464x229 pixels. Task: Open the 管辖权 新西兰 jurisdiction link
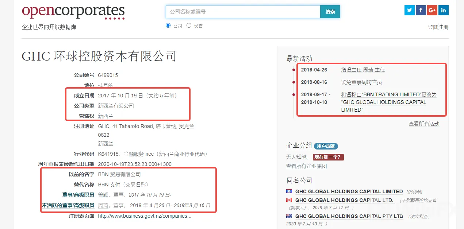tap(106, 116)
